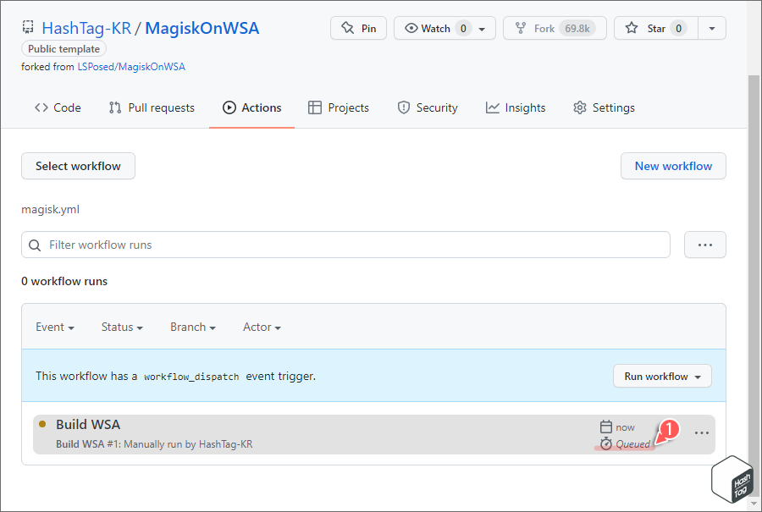Screen dimensions: 762x512
Task: Expand the Actor filter dropdown
Action: click(262, 327)
